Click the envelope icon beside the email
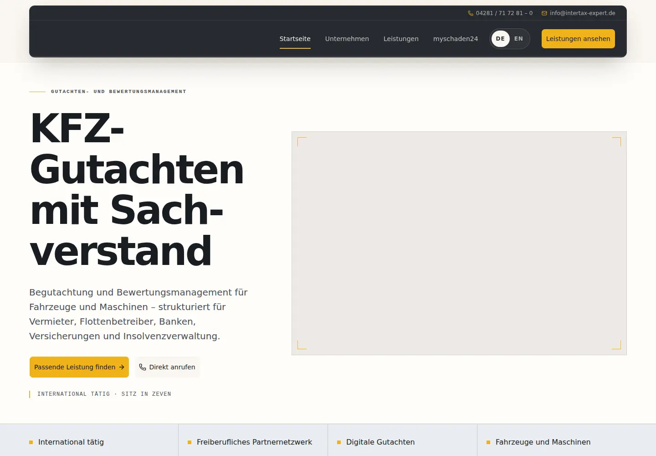The width and height of the screenshot is (656, 456). tap(544, 13)
